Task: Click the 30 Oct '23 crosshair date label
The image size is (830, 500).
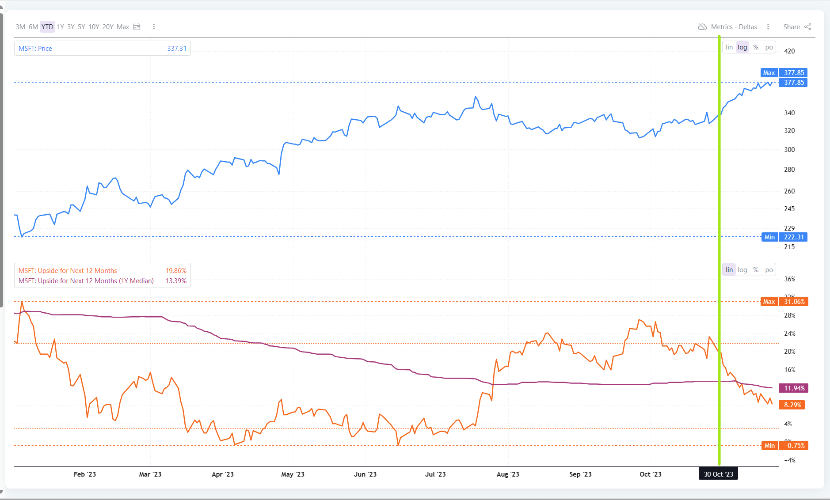Action: pos(718,474)
